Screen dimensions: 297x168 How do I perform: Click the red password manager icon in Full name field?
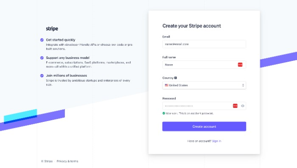pos(240,65)
